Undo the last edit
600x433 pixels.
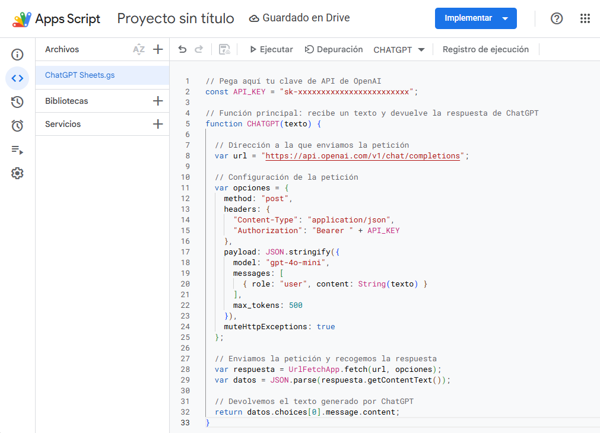click(x=183, y=49)
